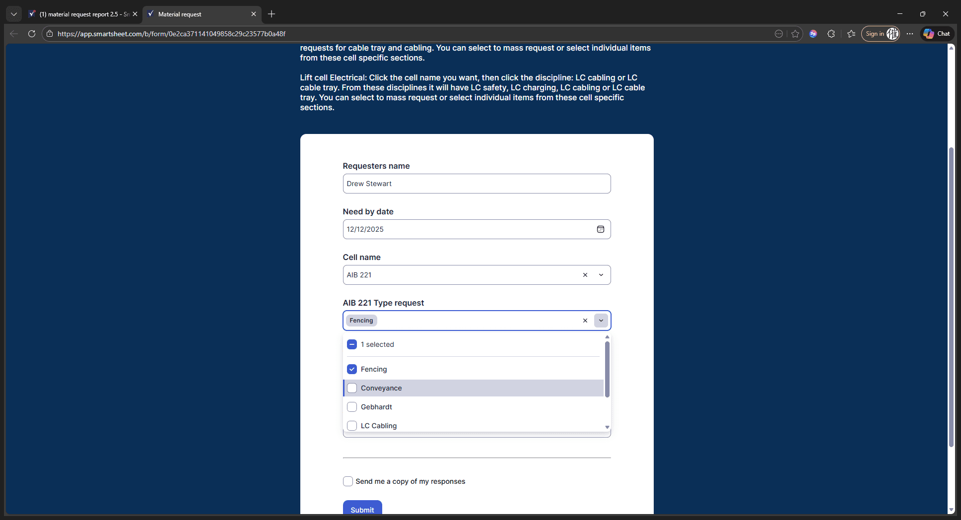The image size is (961, 520).
Task: Open browser settings and more menu
Action: tap(910, 34)
